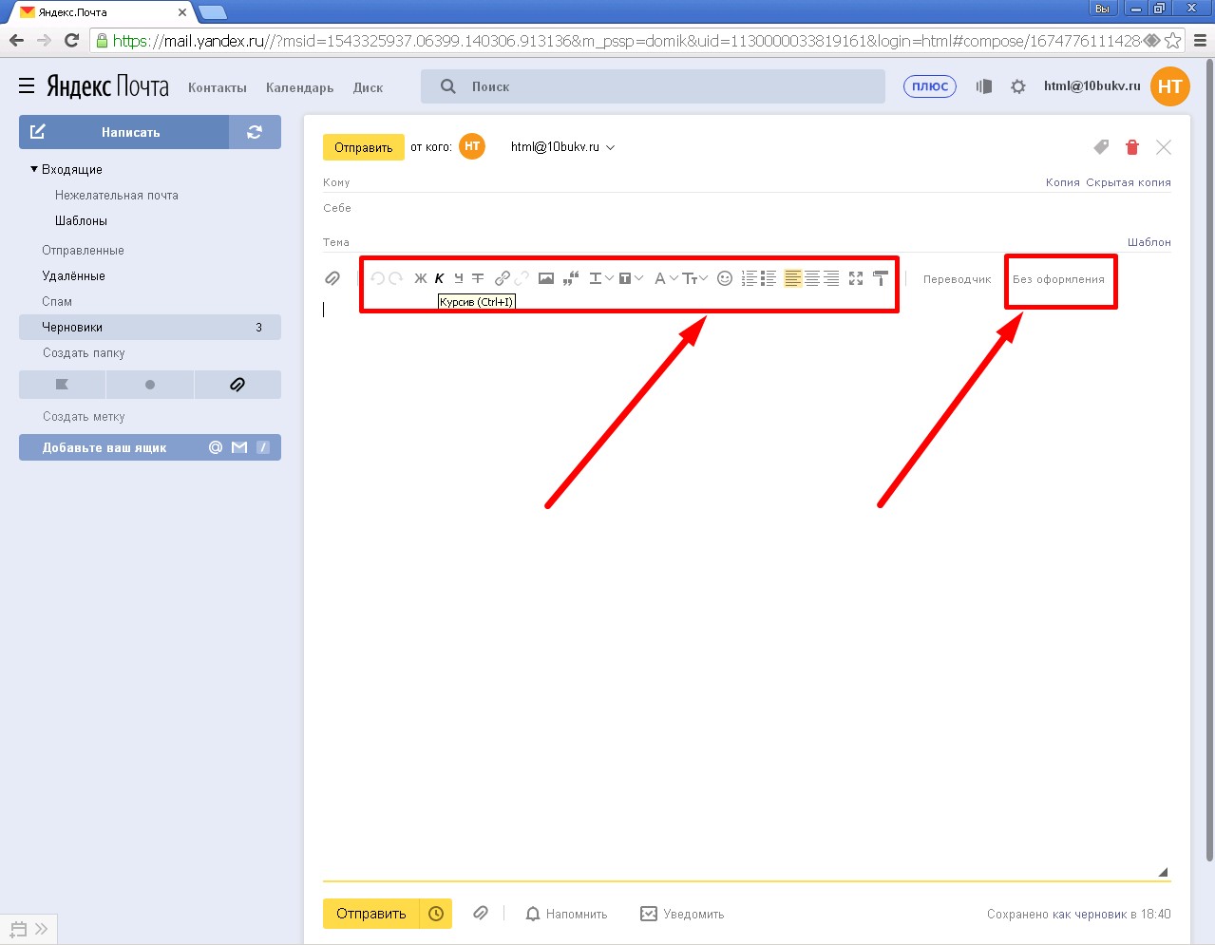Image resolution: width=1215 pixels, height=945 pixels.
Task: Click Добавьте ваш ящик button
Action: [150, 447]
